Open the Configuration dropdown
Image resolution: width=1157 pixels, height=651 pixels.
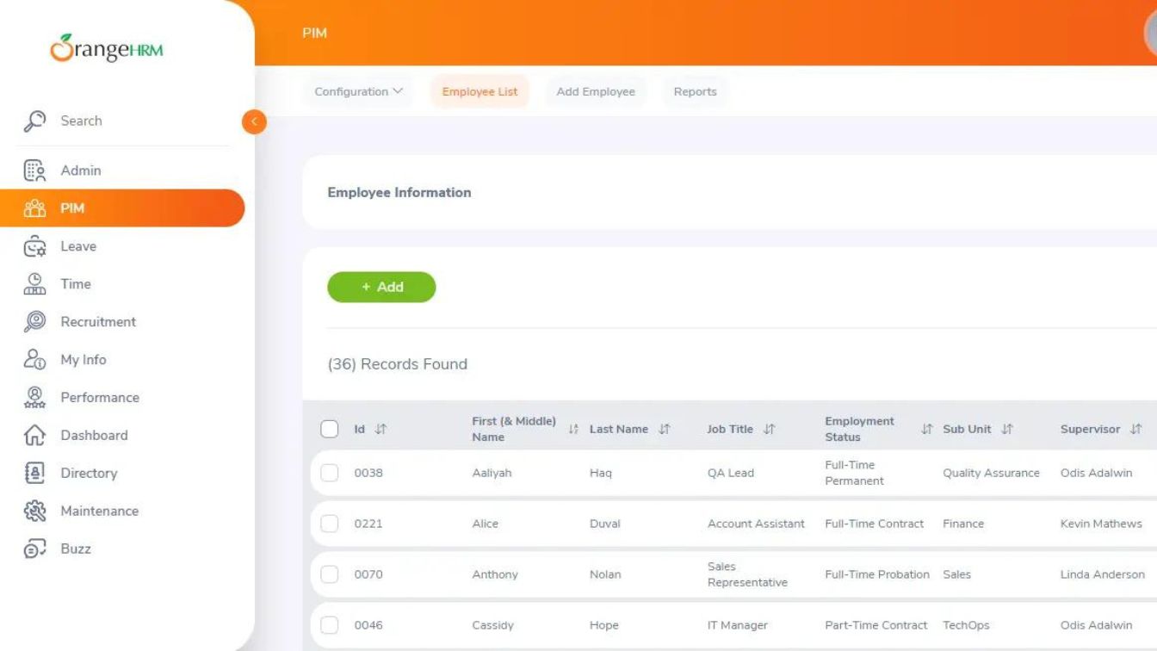coord(357,91)
